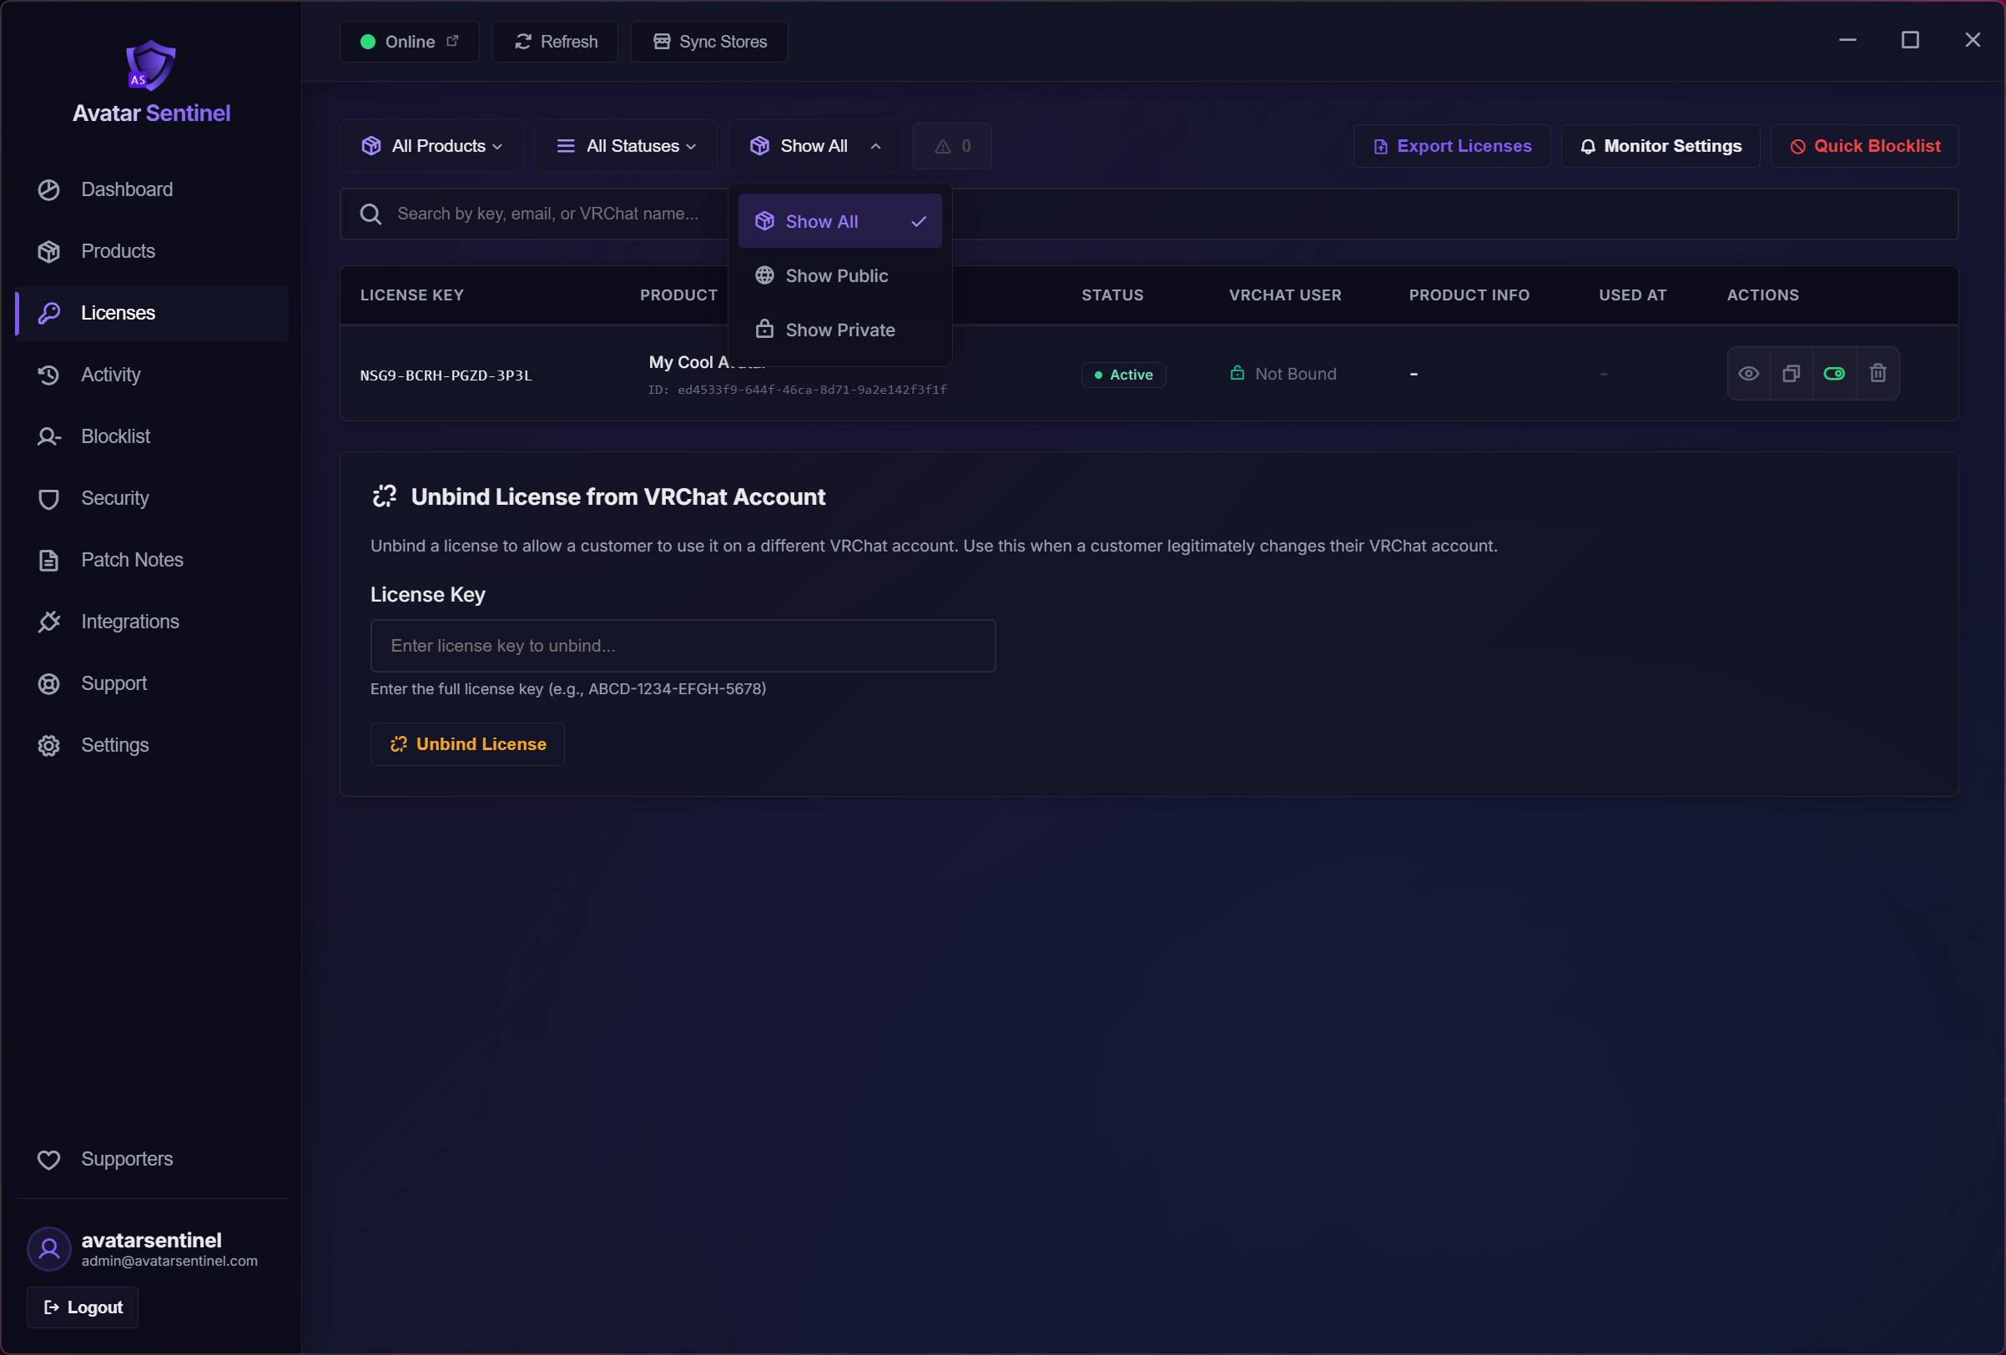Click the Not Bound user text
Screen dimensions: 2006x1355
click(1296, 374)
